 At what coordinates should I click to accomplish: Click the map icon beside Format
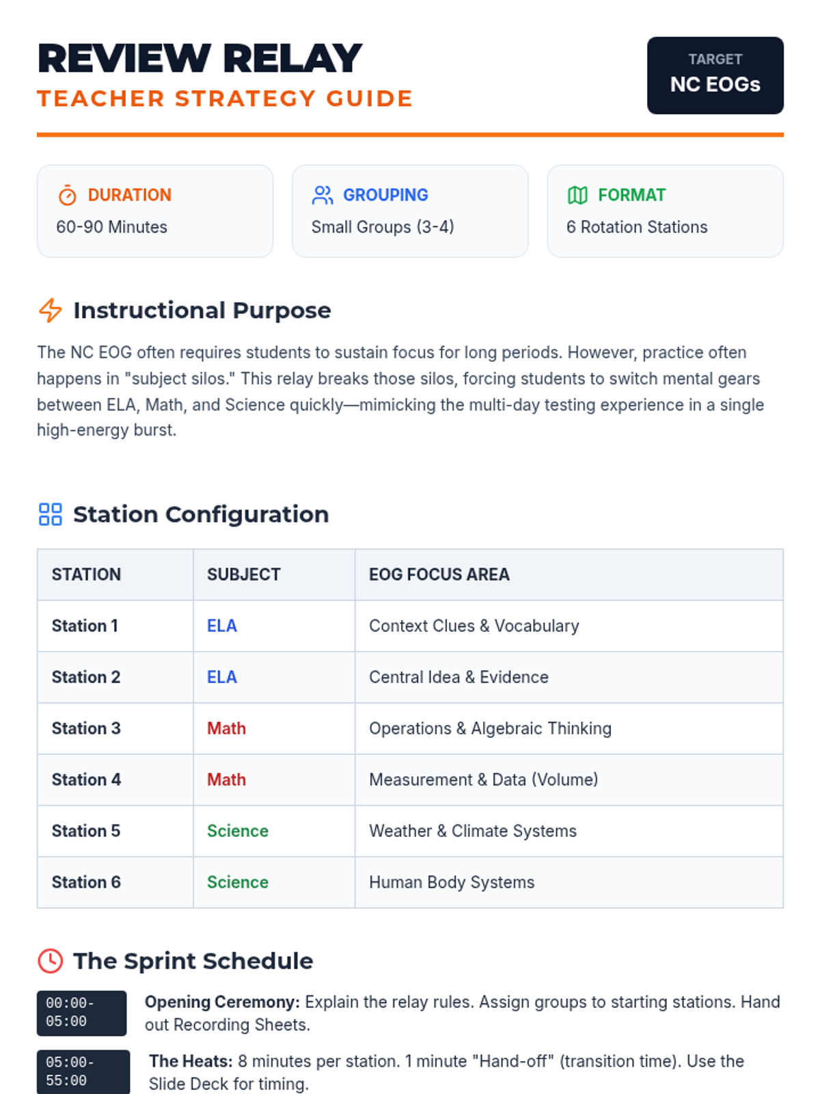pyautogui.click(x=577, y=196)
